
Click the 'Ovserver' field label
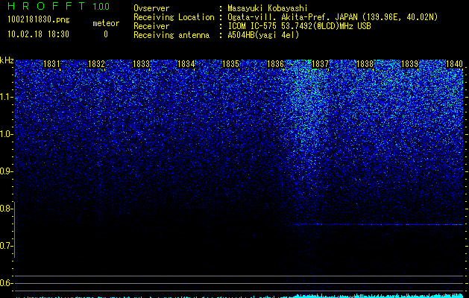151,8
